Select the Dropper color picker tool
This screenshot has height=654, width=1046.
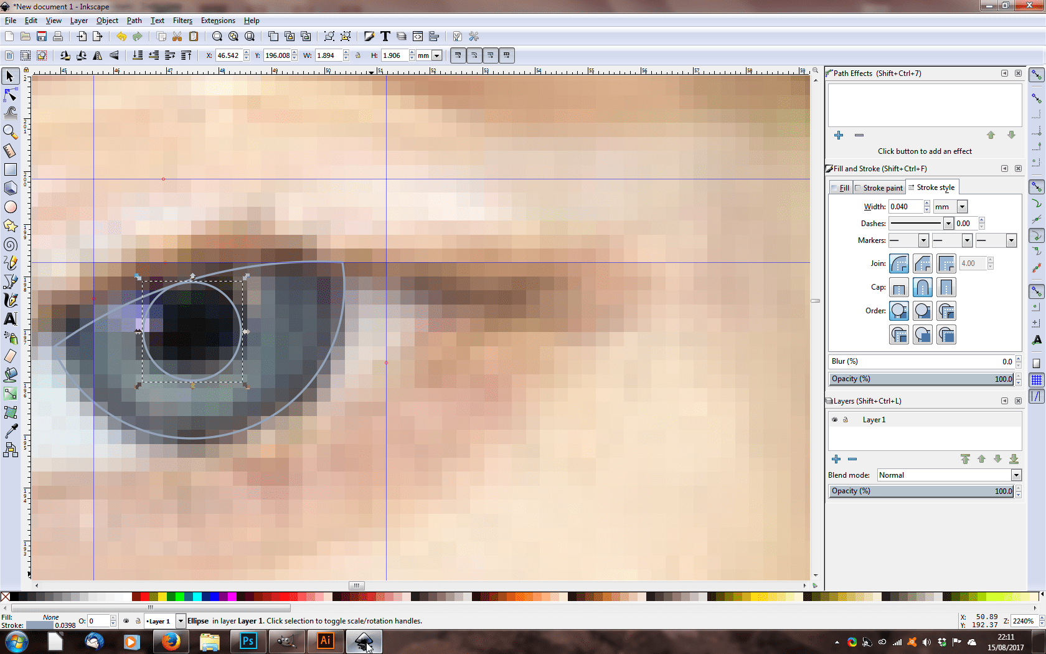coord(10,431)
